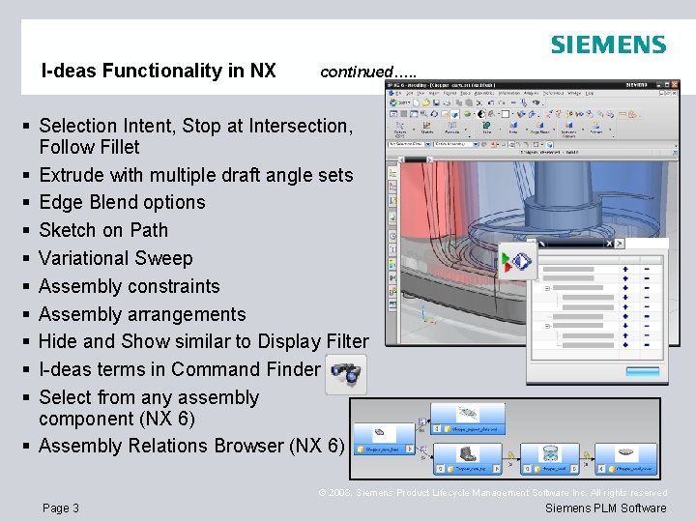Click the 'Variational Sweep' bullet text
696x522 pixels.
tap(116, 258)
